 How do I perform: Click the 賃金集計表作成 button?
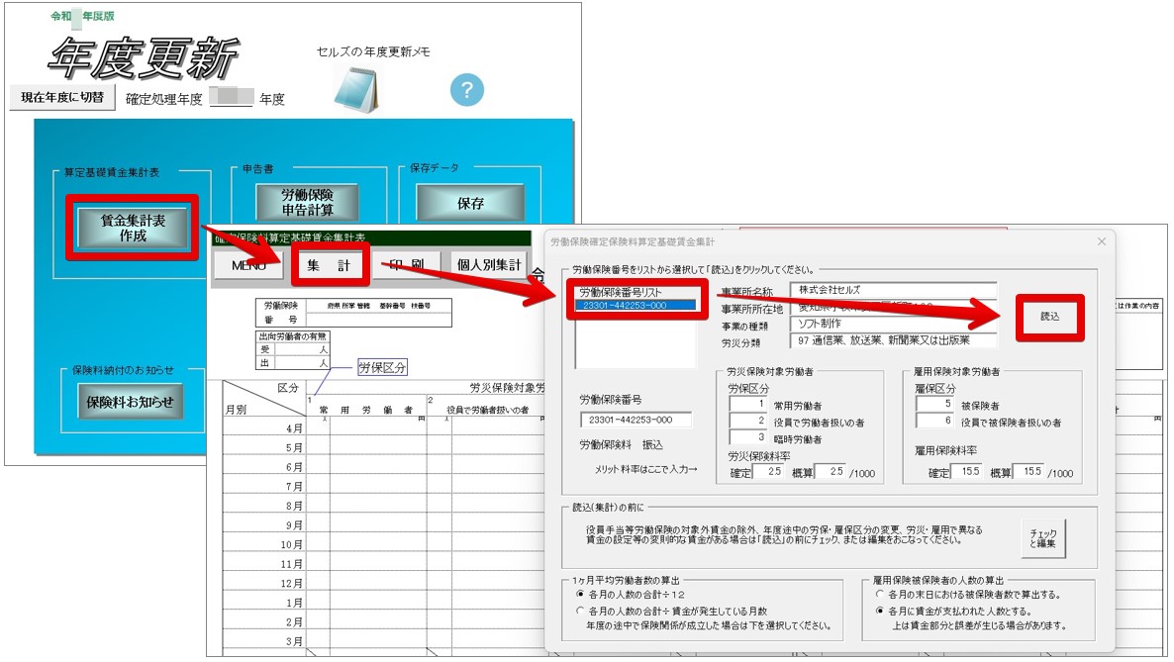pos(133,228)
